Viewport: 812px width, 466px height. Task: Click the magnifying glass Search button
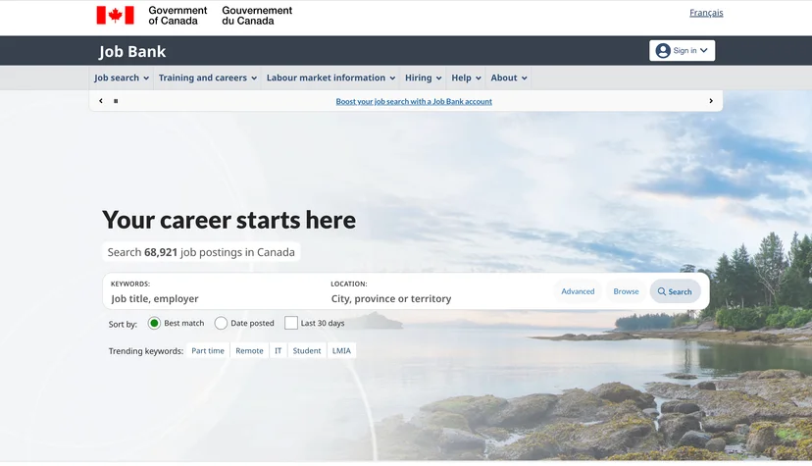(x=675, y=291)
